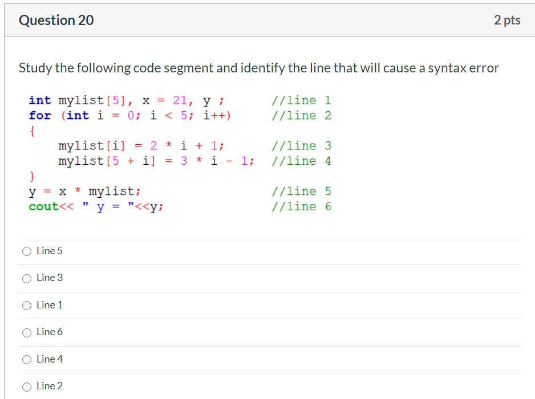Click the syntax error question prompt text
This screenshot has width=535, height=399.
tap(258, 68)
